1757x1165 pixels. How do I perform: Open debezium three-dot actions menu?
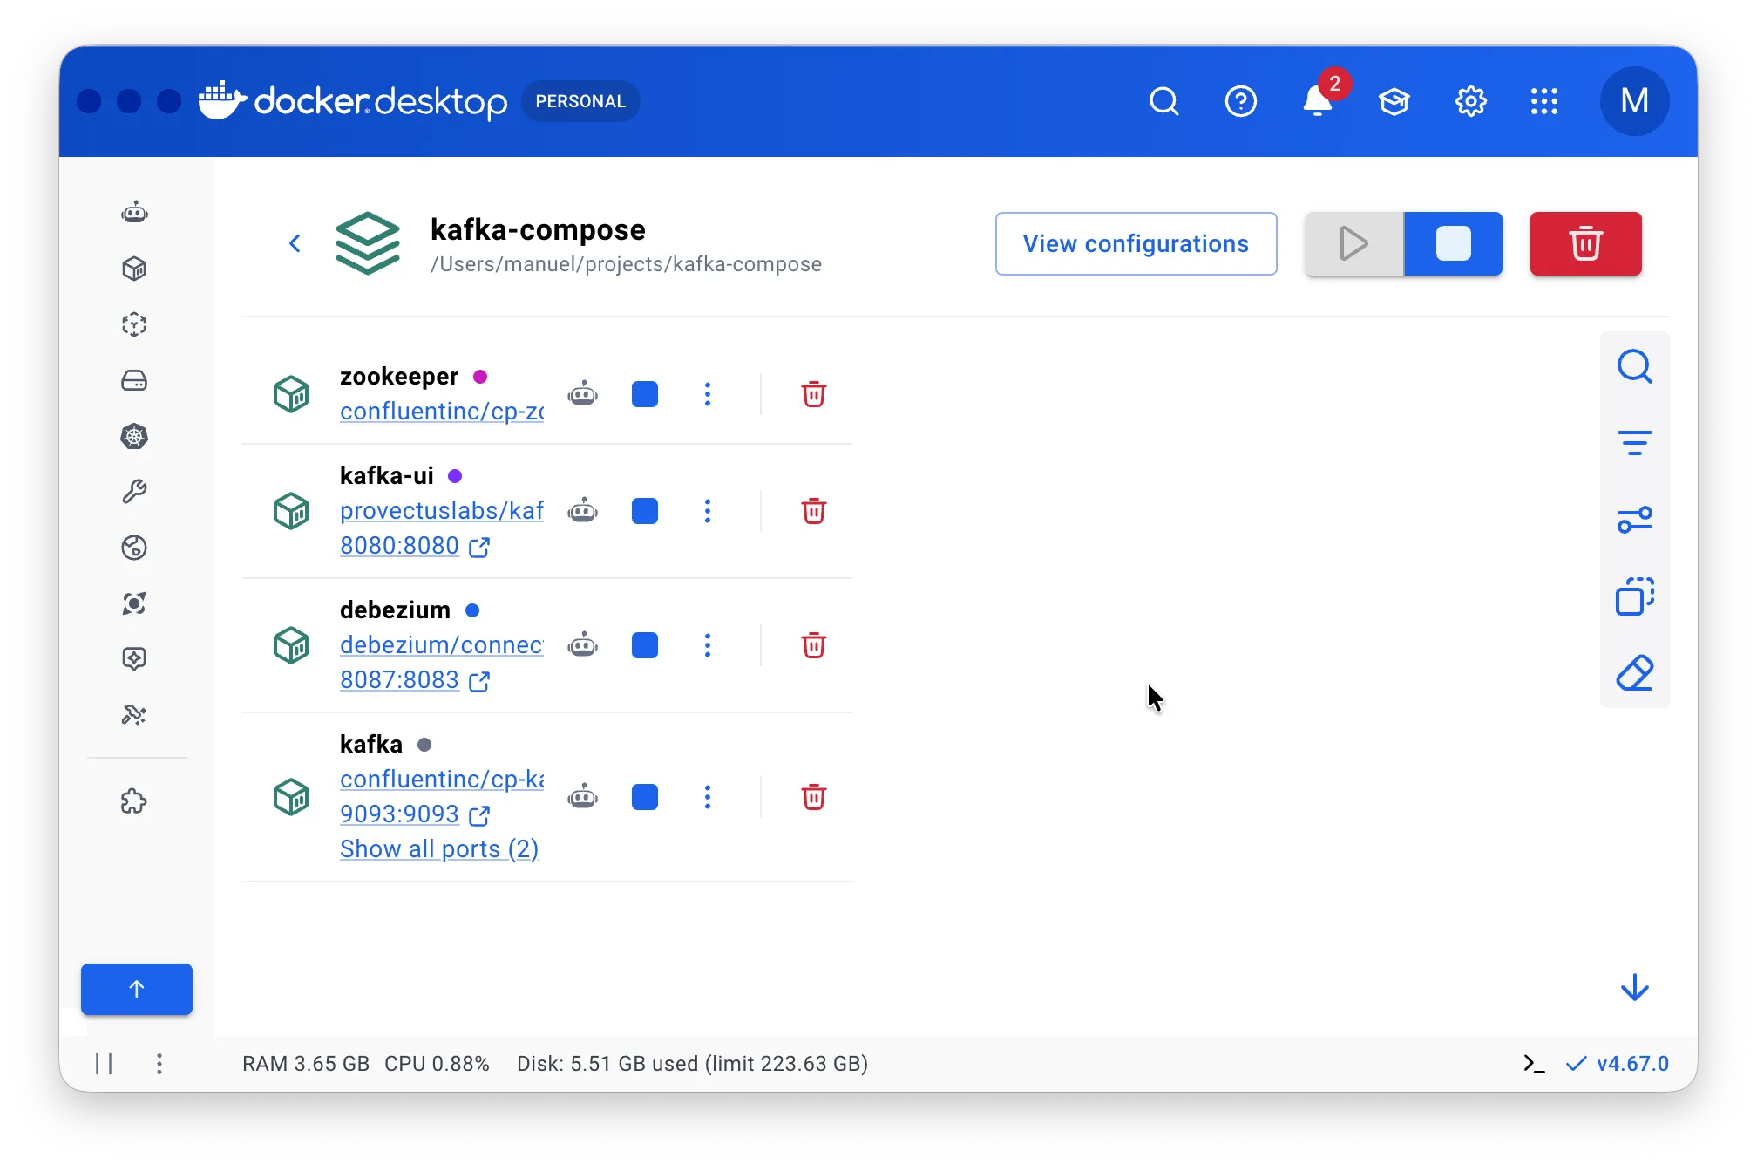tap(708, 645)
